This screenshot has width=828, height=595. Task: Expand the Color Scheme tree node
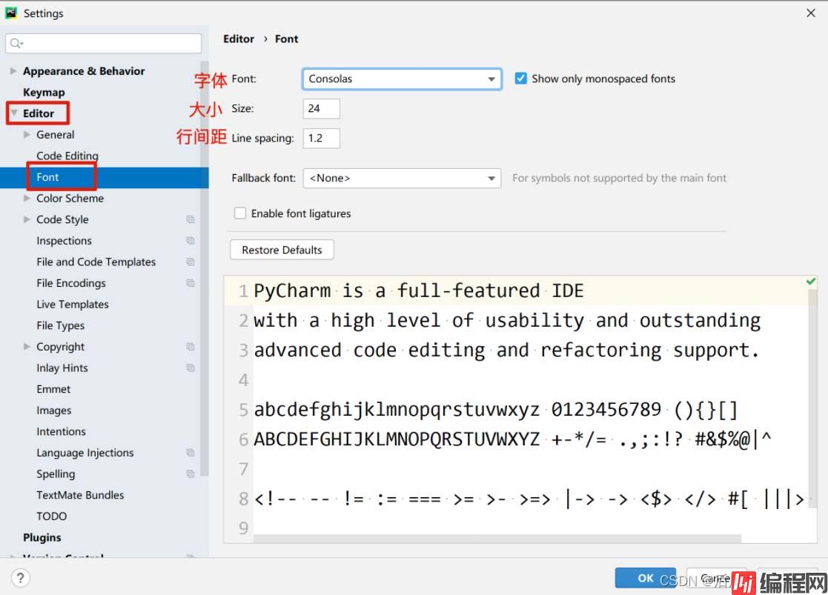(x=27, y=199)
